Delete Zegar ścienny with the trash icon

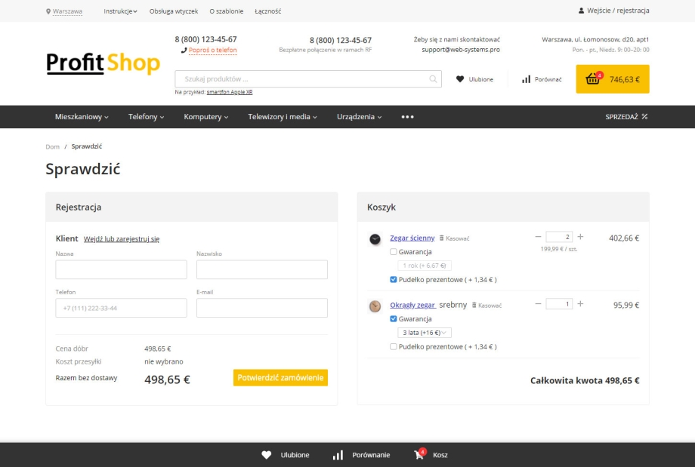coord(442,238)
